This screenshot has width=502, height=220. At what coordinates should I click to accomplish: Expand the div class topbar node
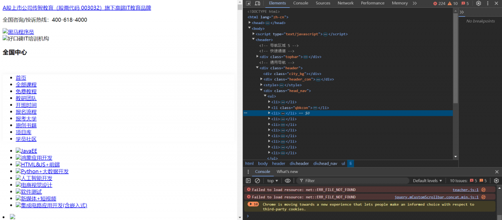(x=257, y=57)
